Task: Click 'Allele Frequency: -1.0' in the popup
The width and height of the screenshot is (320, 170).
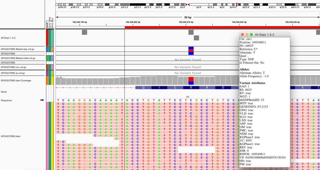Action: [254, 76]
